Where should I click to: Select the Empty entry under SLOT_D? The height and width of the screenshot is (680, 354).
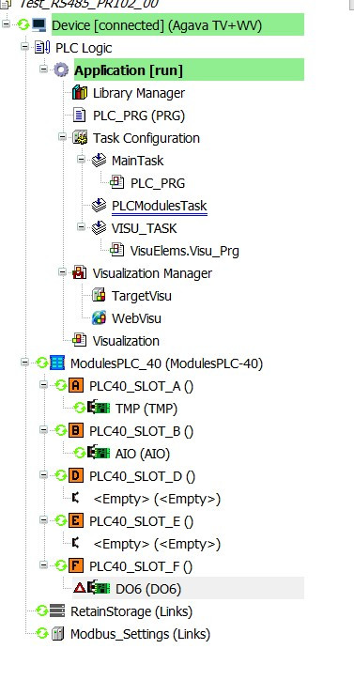(x=157, y=499)
